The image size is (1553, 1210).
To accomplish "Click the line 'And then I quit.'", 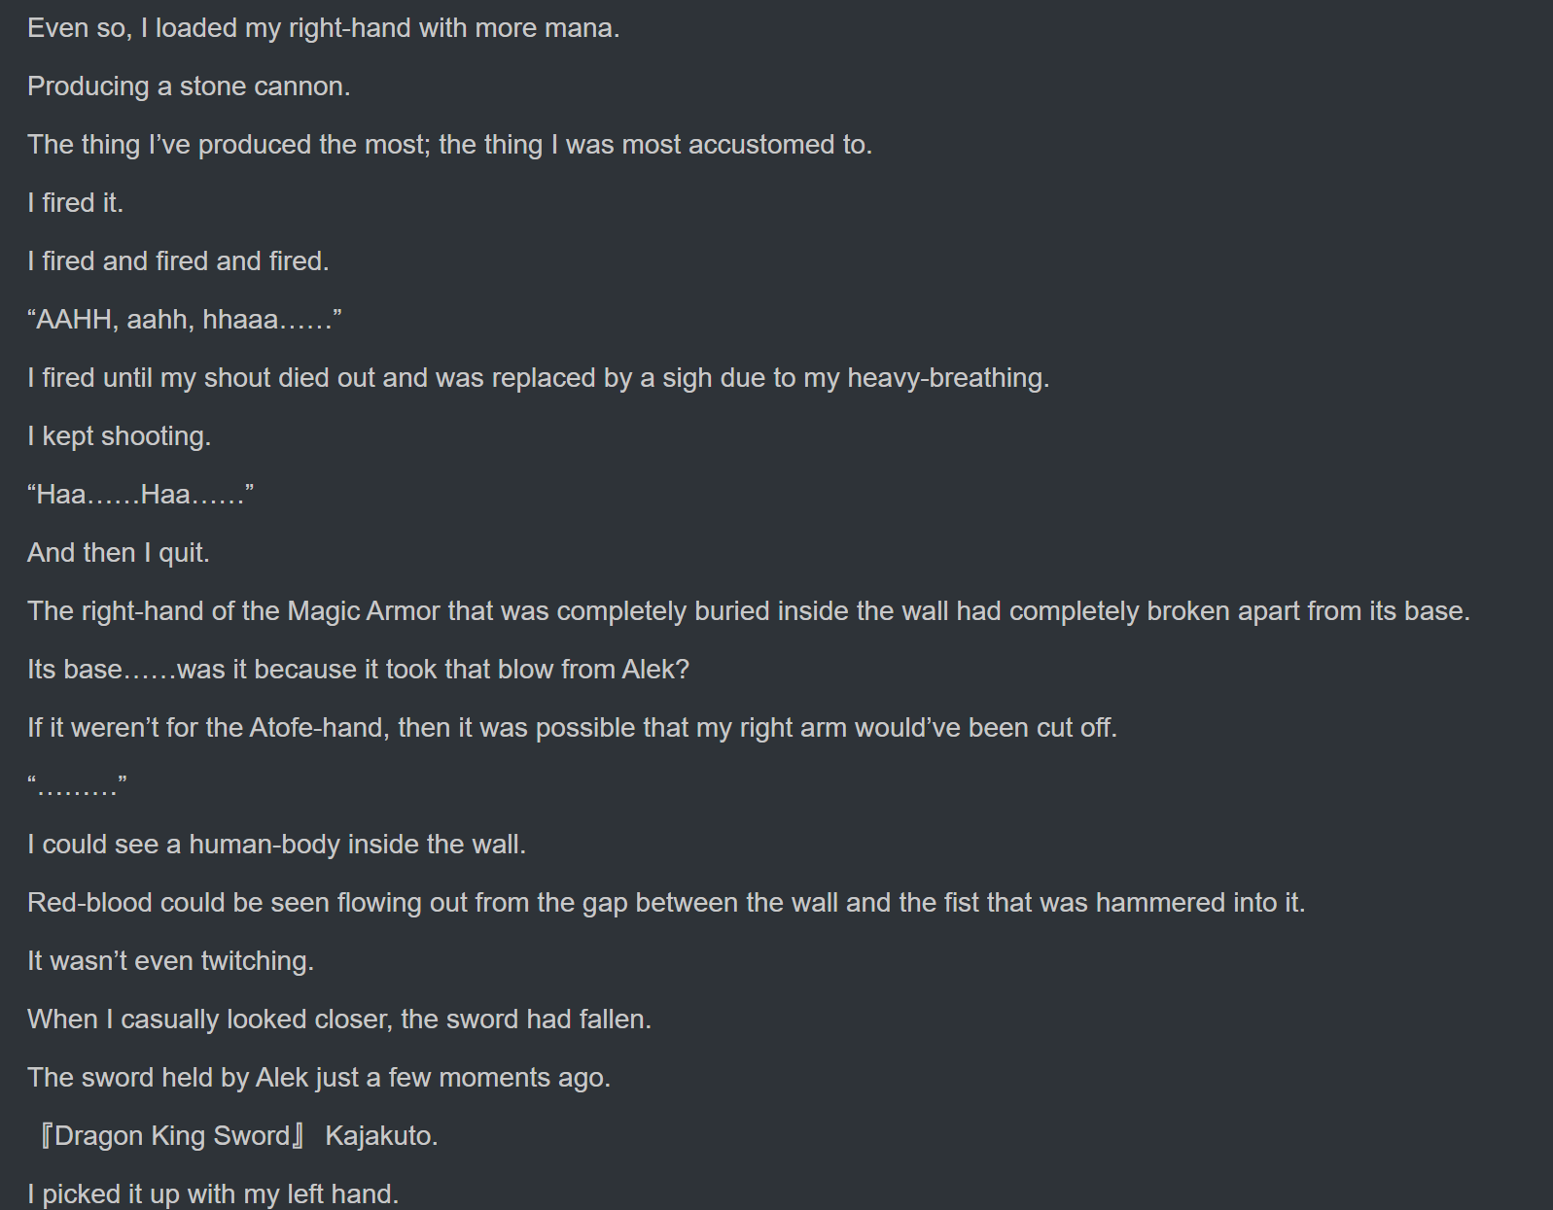I will tap(119, 553).
